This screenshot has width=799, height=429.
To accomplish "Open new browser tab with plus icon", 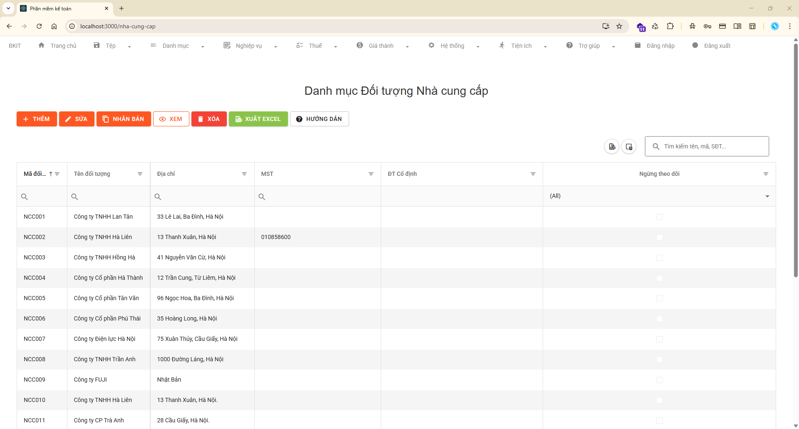I will pyautogui.click(x=122, y=8).
